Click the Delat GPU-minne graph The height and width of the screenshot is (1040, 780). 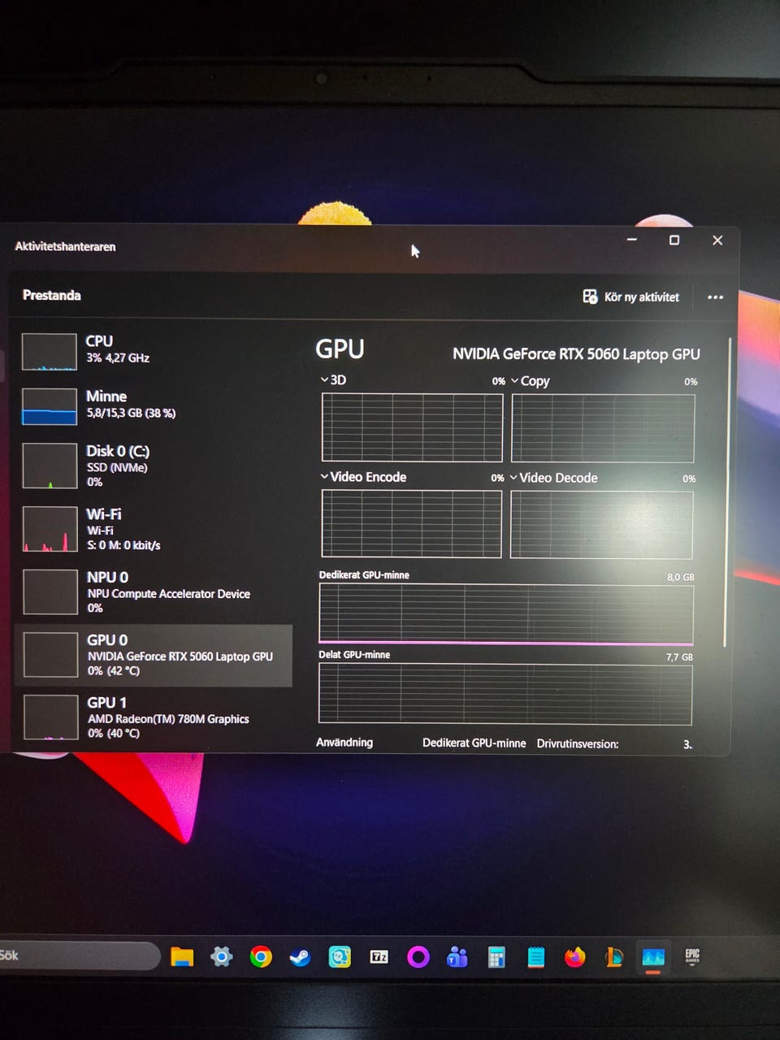(x=505, y=693)
